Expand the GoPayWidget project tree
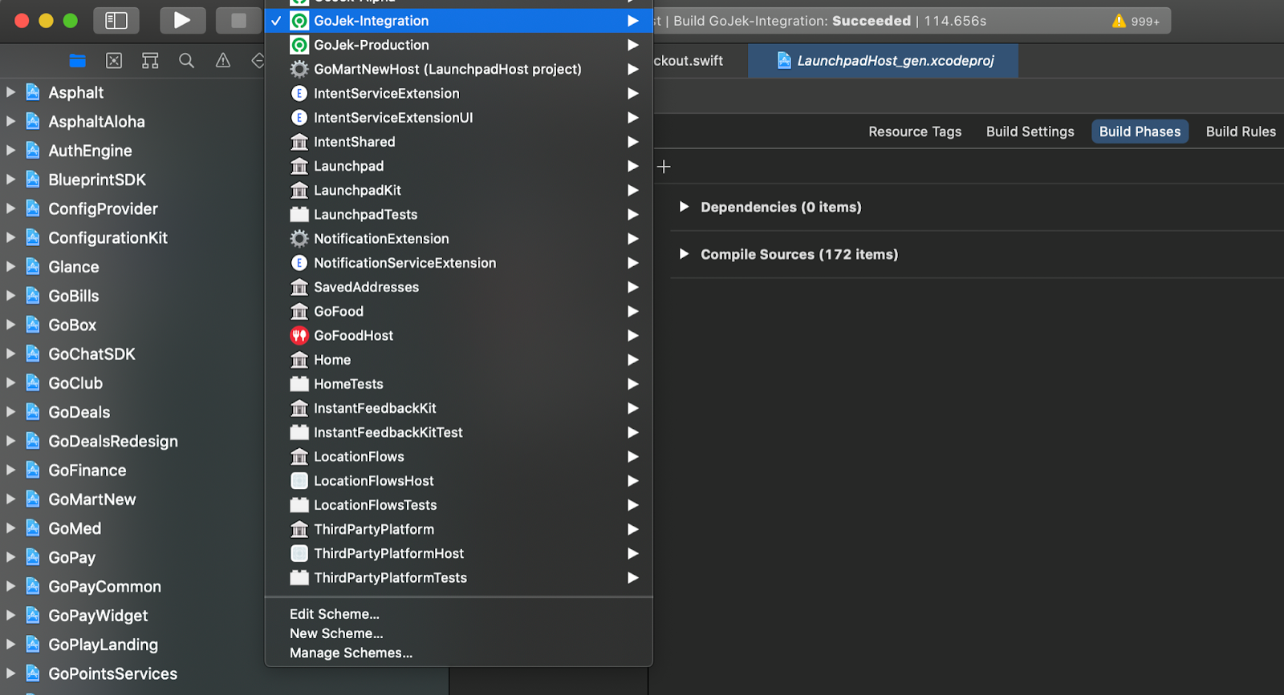 [x=10, y=616]
